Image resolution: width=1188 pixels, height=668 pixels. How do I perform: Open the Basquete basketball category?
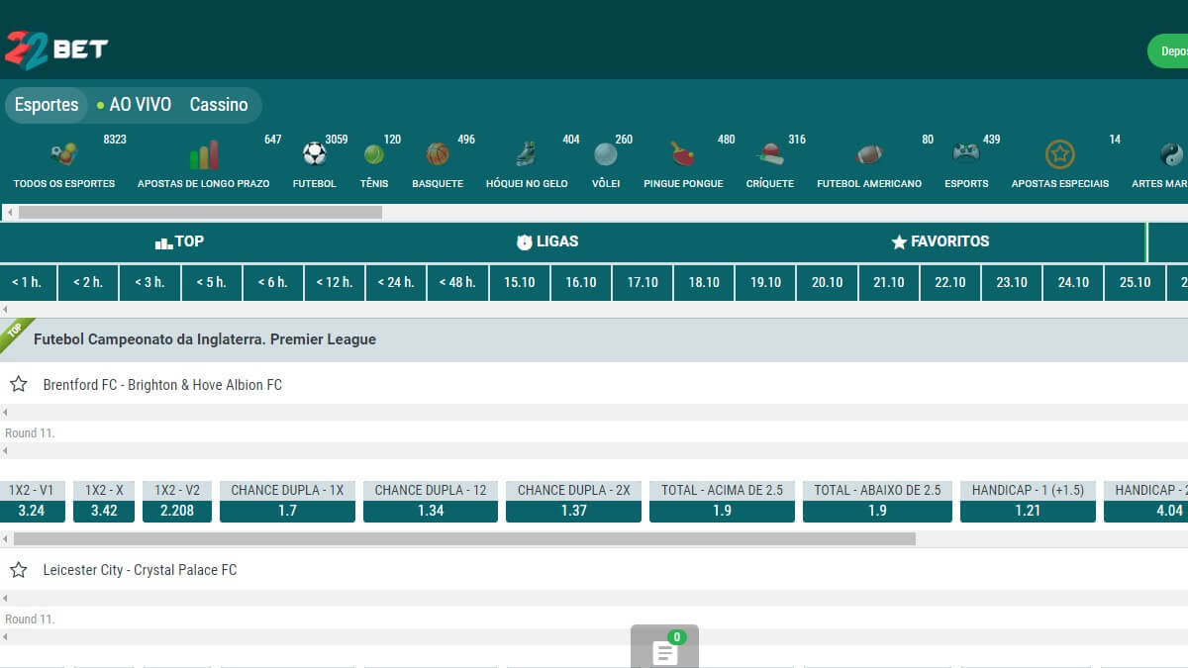tap(438, 154)
